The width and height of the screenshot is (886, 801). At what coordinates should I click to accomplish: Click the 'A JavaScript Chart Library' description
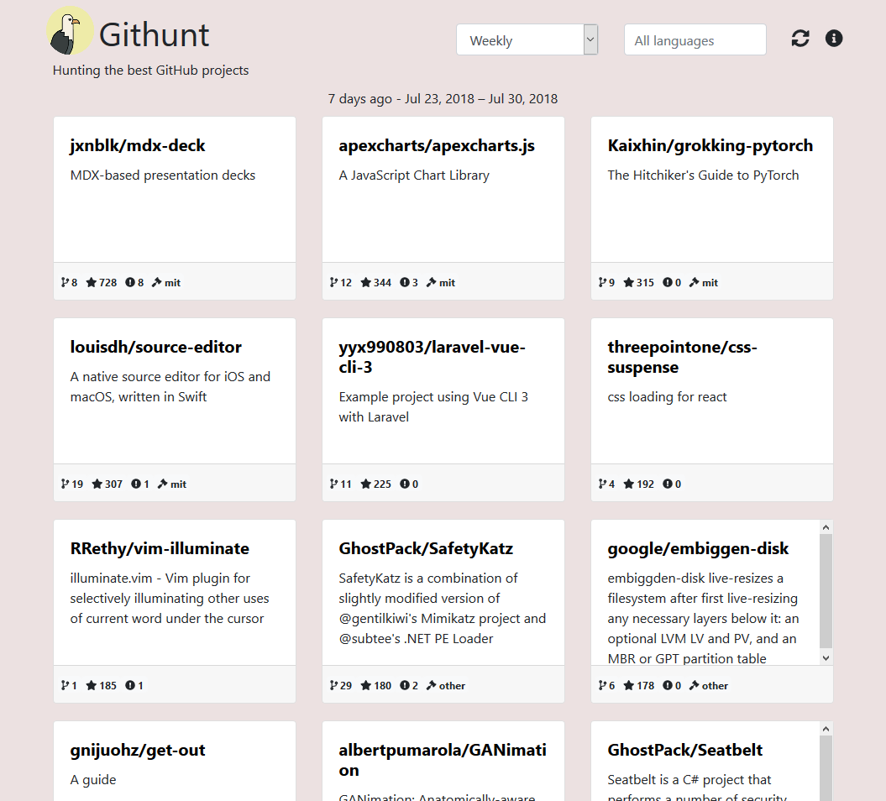pyautogui.click(x=414, y=175)
